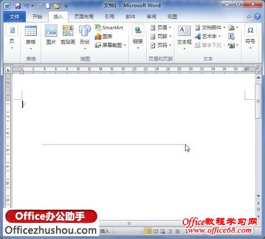Click the New document icon in quick access toolbar
The height and width of the screenshot is (239, 265).
pos(48,6)
